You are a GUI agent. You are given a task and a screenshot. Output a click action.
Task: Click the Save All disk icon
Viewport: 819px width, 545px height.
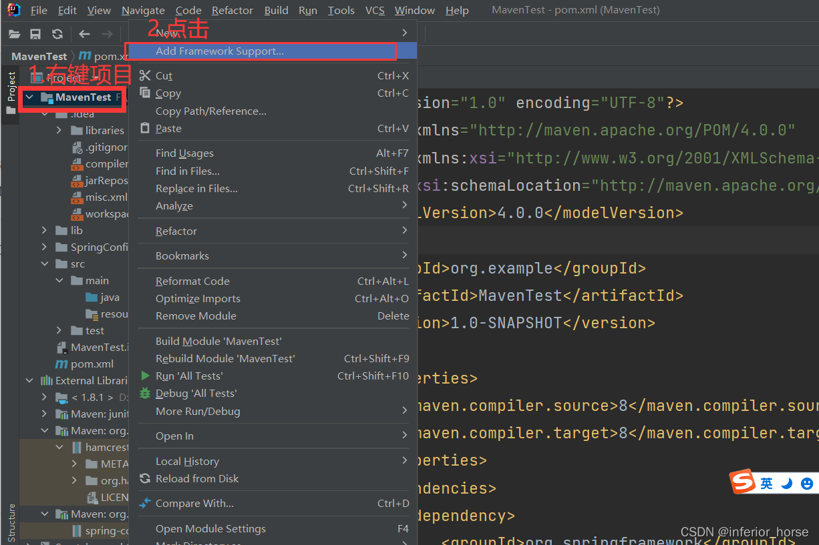point(34,32)
